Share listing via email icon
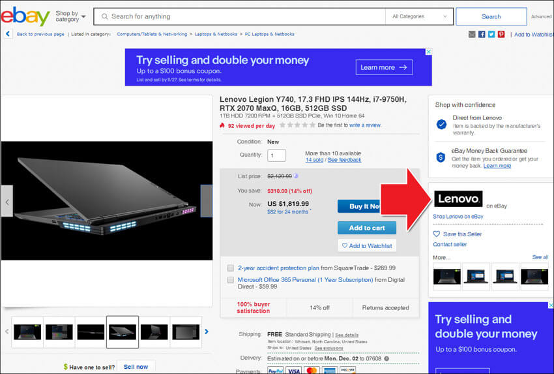The width and height of the screenshot is (554, 374). 472,35
